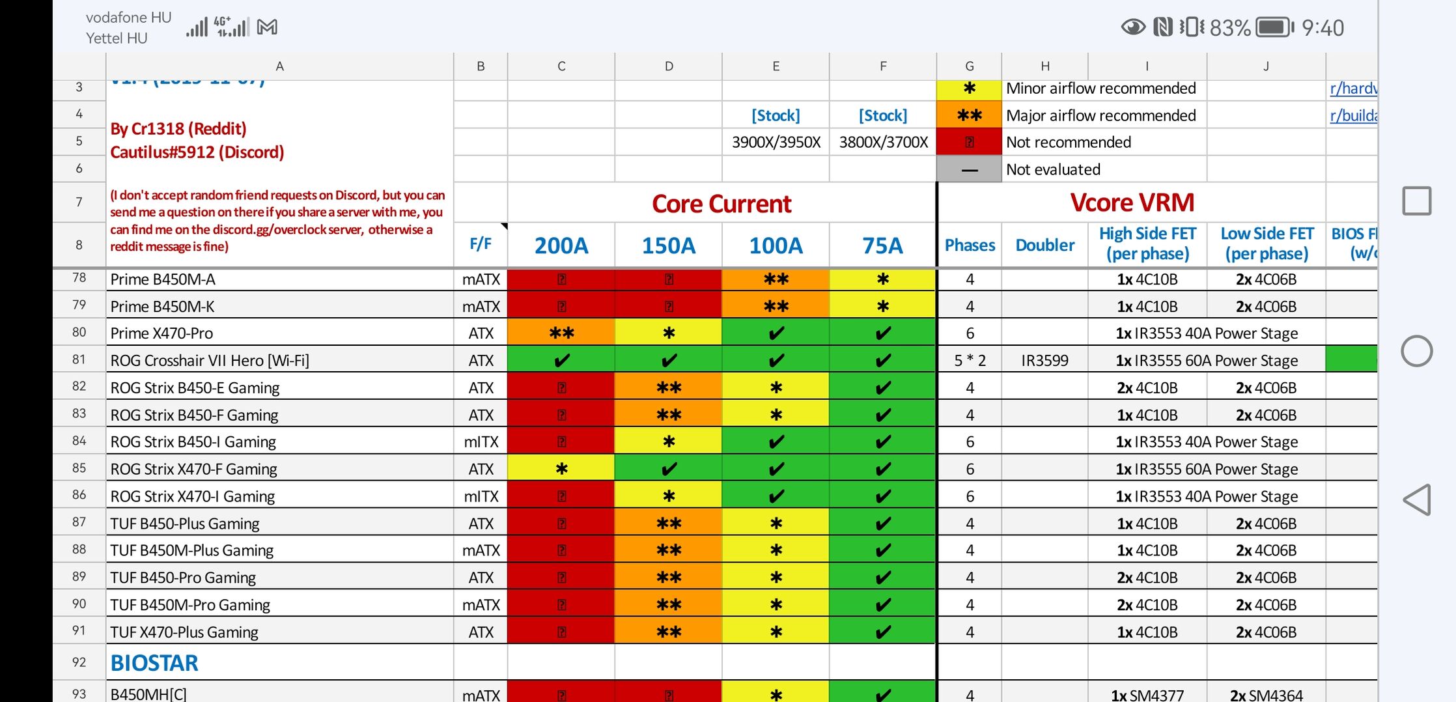Image resolution: width=1456 pixels, height=702 pixels.
Task: Select column G header
Action: [969, 66]
